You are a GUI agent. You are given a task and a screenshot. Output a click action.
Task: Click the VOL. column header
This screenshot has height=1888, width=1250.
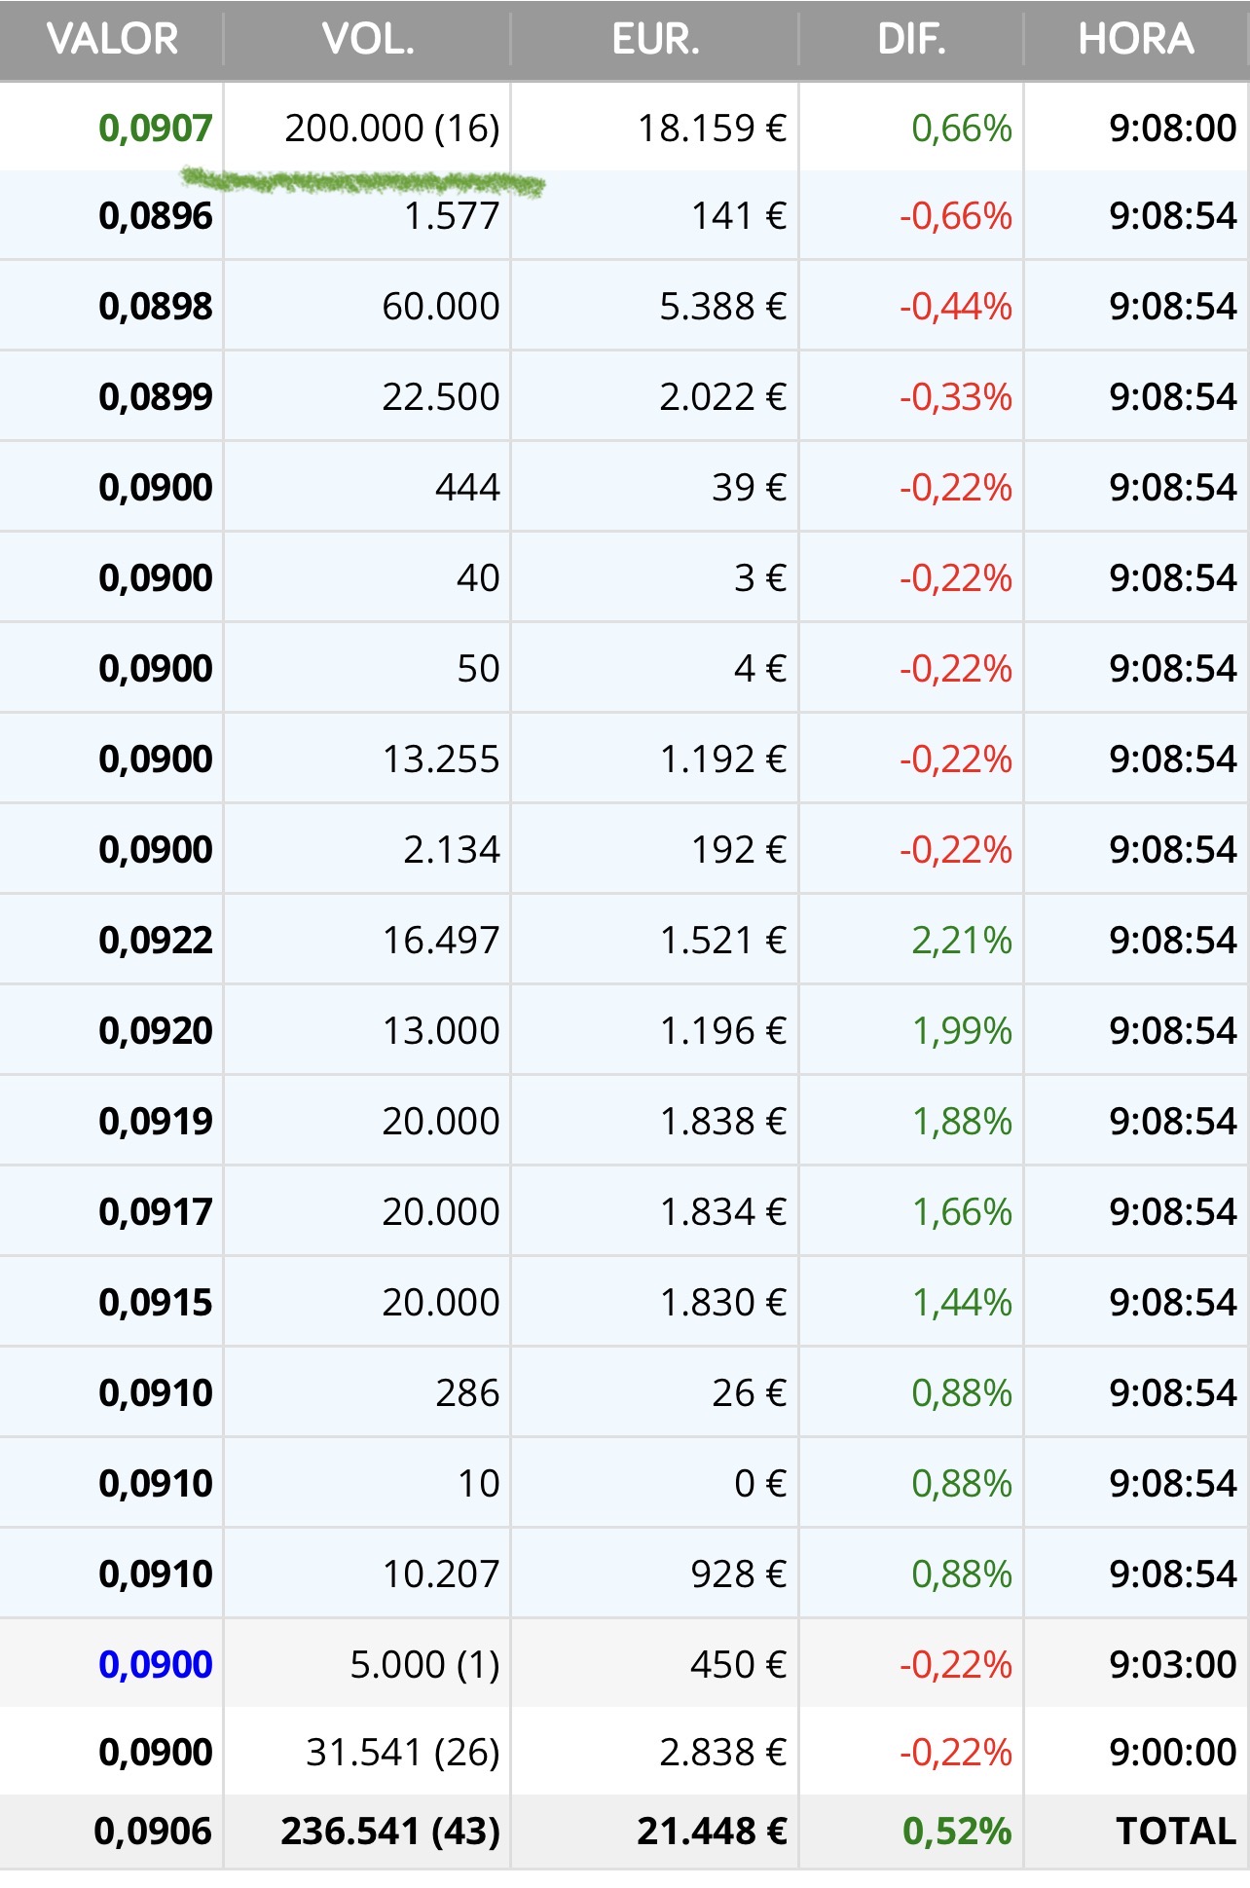click(x=368, y=39)
